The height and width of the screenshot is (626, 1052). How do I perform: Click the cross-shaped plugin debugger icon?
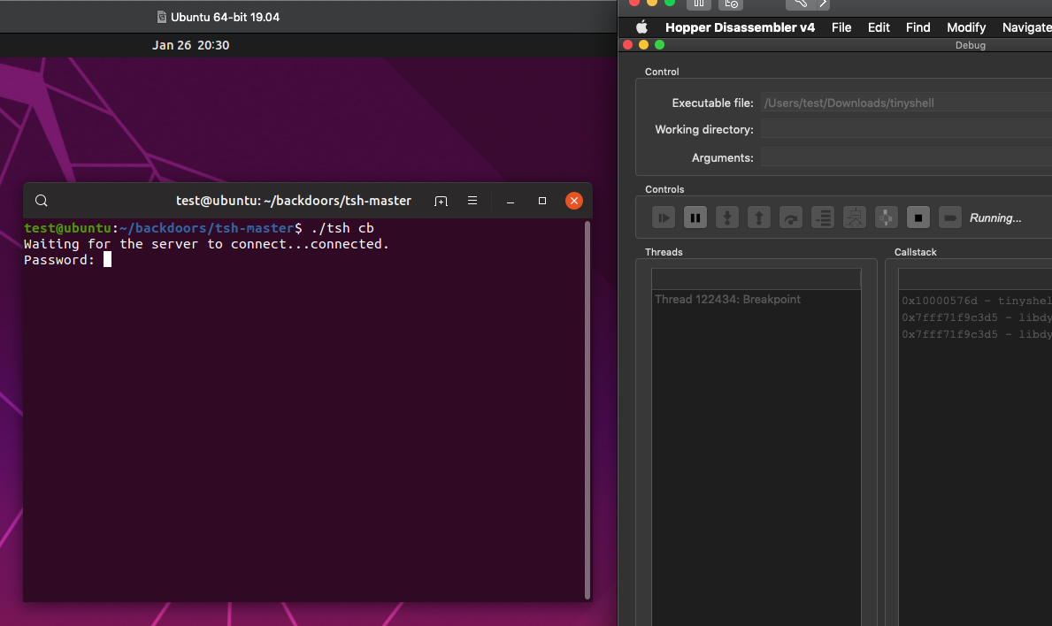pos(887,218)
